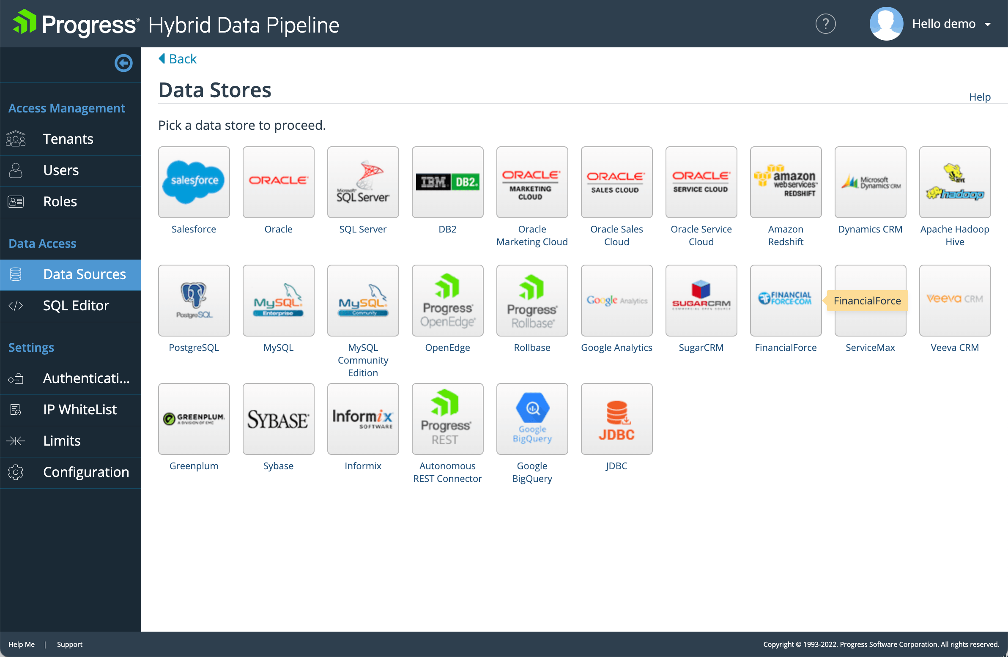Click the user profile avatar

[x=886, y=24]
